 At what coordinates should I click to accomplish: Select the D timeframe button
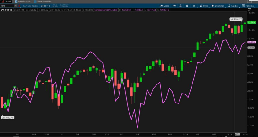point(194,6)
